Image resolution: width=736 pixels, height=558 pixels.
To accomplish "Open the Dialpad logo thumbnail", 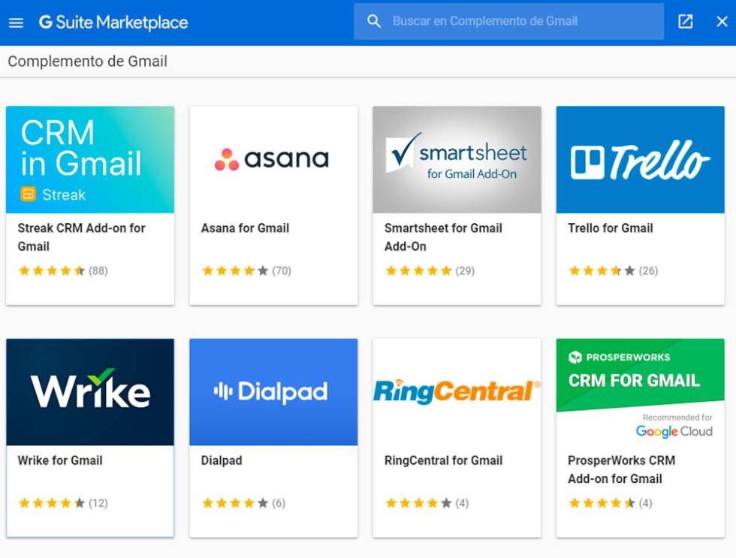I will coord(273,392).
